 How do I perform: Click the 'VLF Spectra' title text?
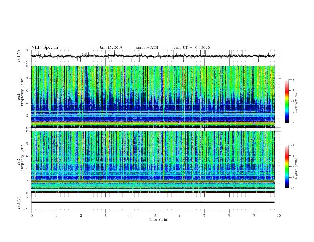click(45, 47)
